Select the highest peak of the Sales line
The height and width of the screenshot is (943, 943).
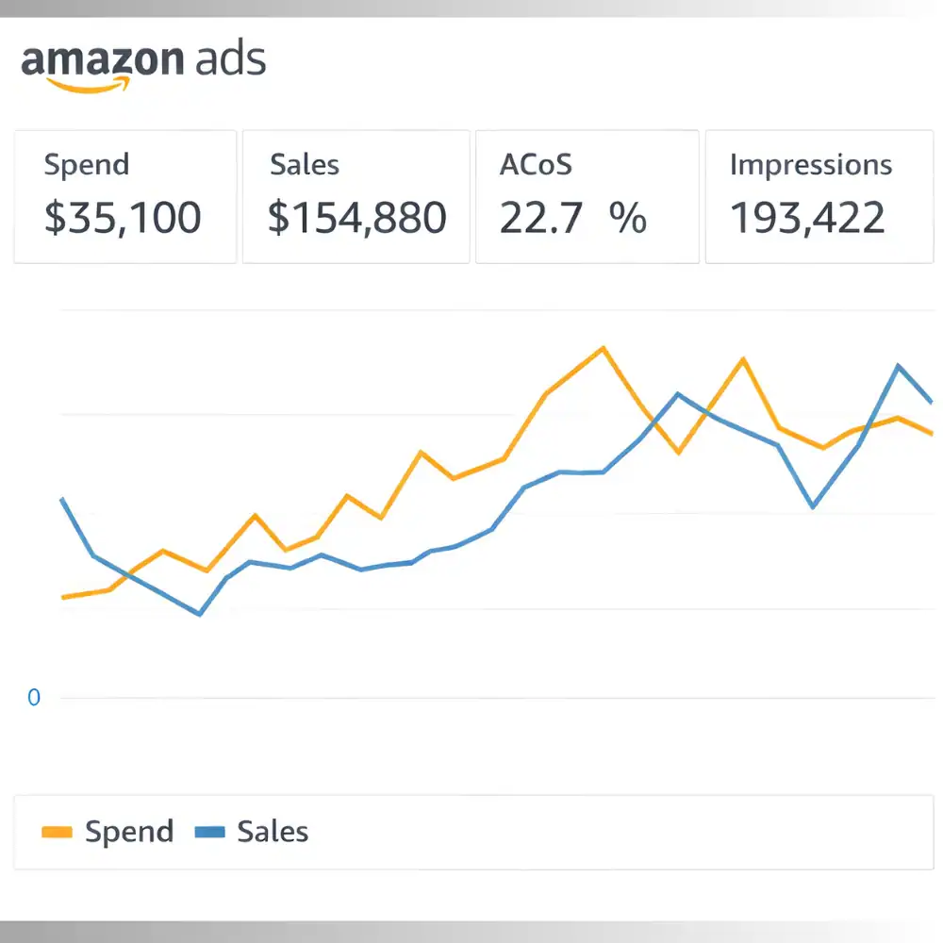(899, 366)
